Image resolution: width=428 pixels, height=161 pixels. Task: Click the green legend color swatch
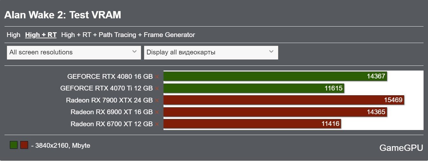tap(14, 145)
